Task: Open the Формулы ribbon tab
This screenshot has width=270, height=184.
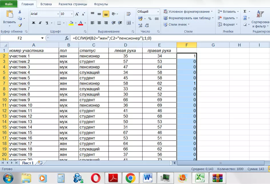Action: (101, 4)
